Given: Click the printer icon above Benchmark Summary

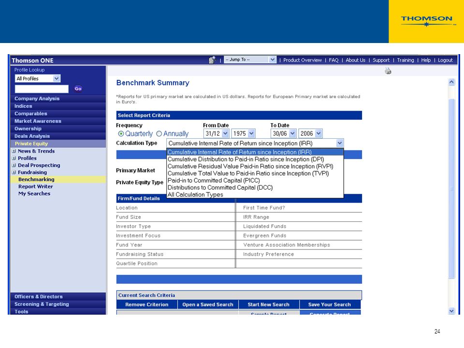Looking at the screenshot, I should (388, 71).
